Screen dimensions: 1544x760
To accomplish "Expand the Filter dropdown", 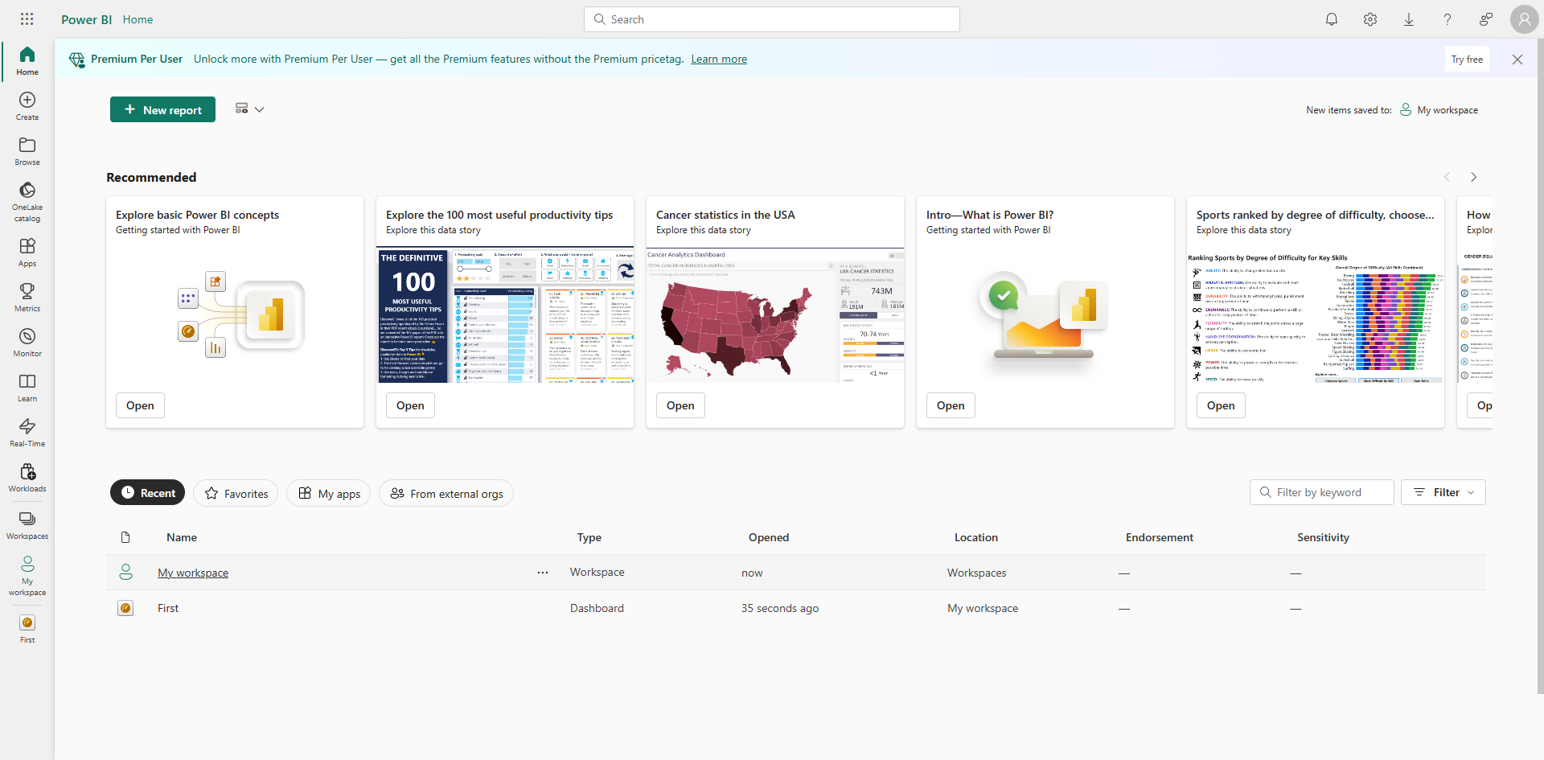I will pos(1443,492).
